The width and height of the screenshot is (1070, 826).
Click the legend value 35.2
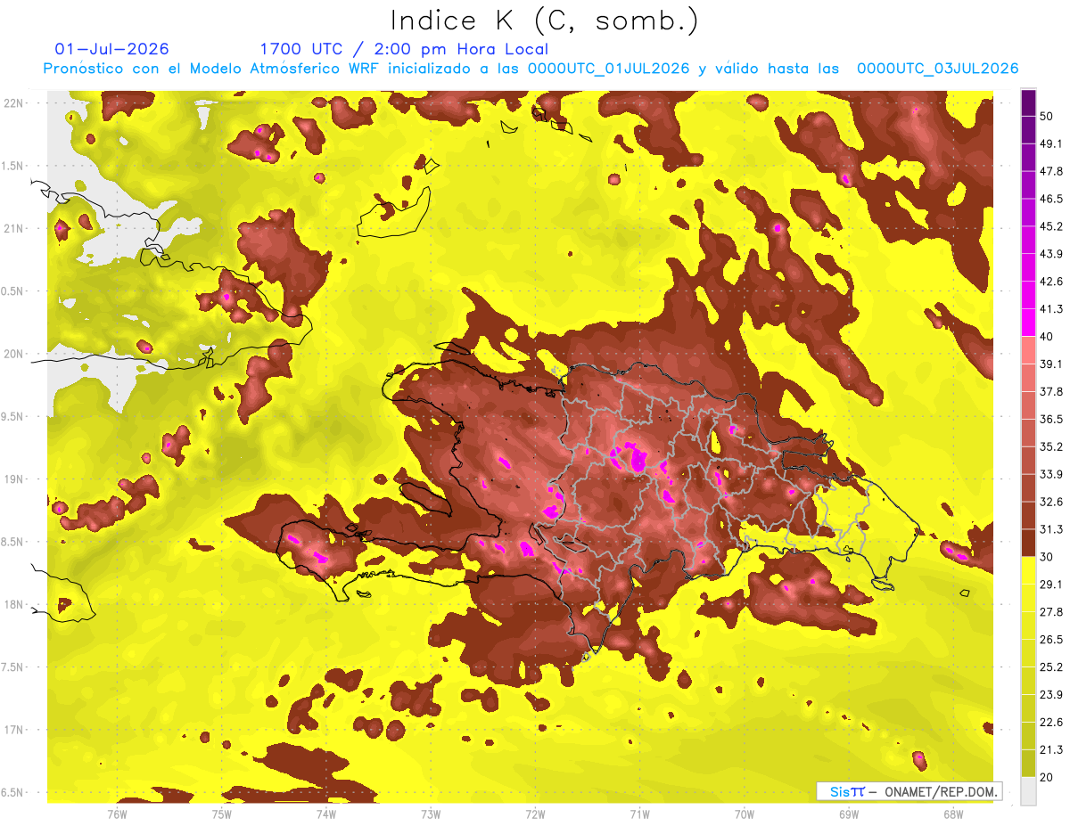1051,446
